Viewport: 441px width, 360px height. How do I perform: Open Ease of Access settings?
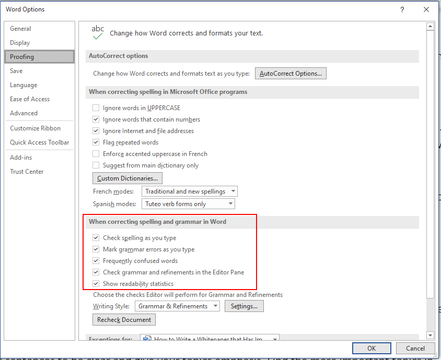click(x=40, y=99)
